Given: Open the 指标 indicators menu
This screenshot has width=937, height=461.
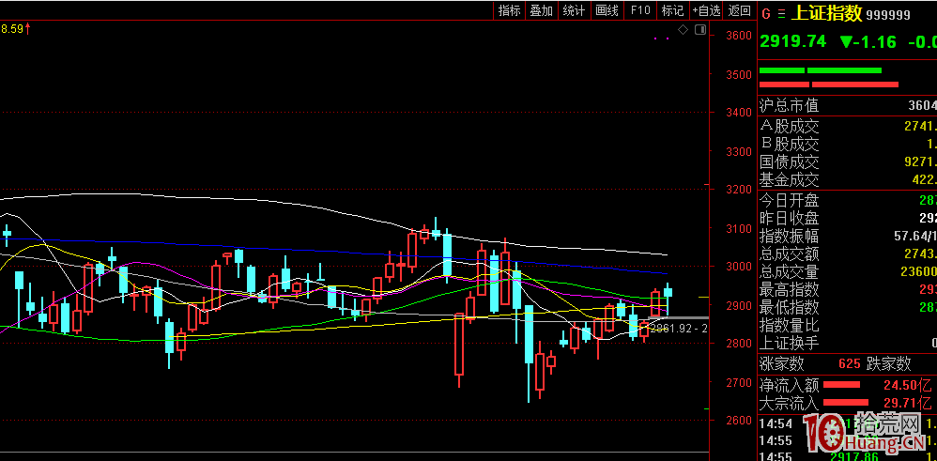Looking at the screenshot, I should click(509, 10).
